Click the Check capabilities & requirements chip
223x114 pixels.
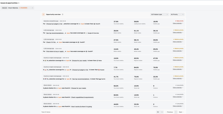[x=82, y=97]
